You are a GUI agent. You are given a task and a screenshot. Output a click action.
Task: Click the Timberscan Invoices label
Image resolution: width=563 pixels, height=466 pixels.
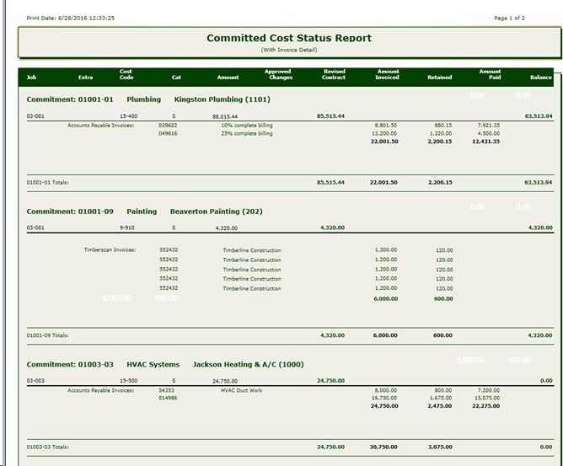pos(110,250)
